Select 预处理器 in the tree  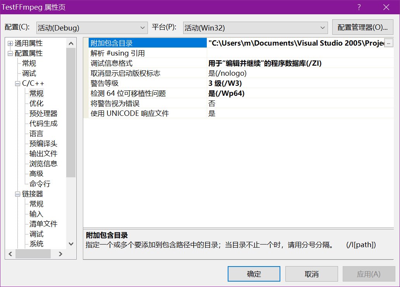point(43,114)
